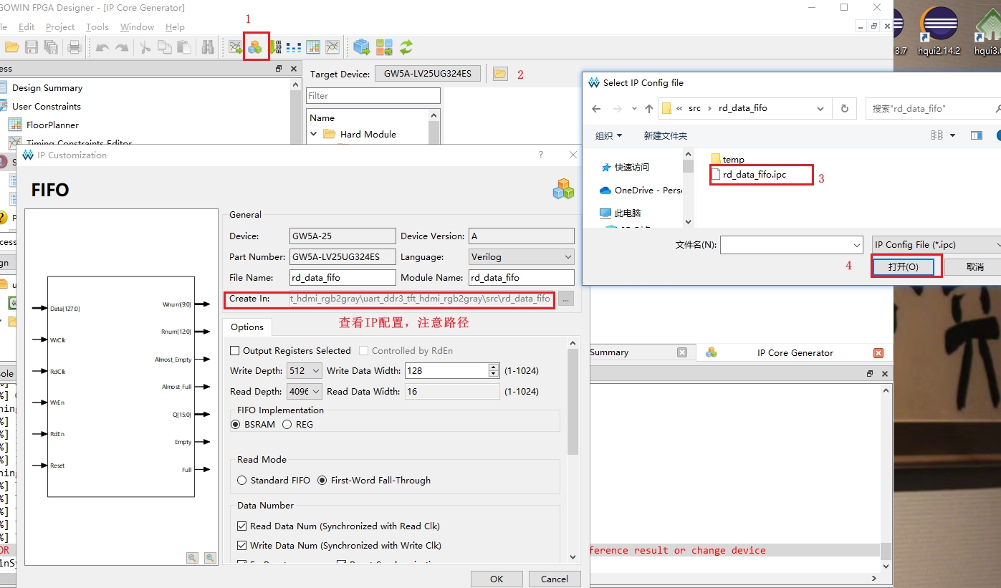Click the Save toolbar icon

pos(32,47)
